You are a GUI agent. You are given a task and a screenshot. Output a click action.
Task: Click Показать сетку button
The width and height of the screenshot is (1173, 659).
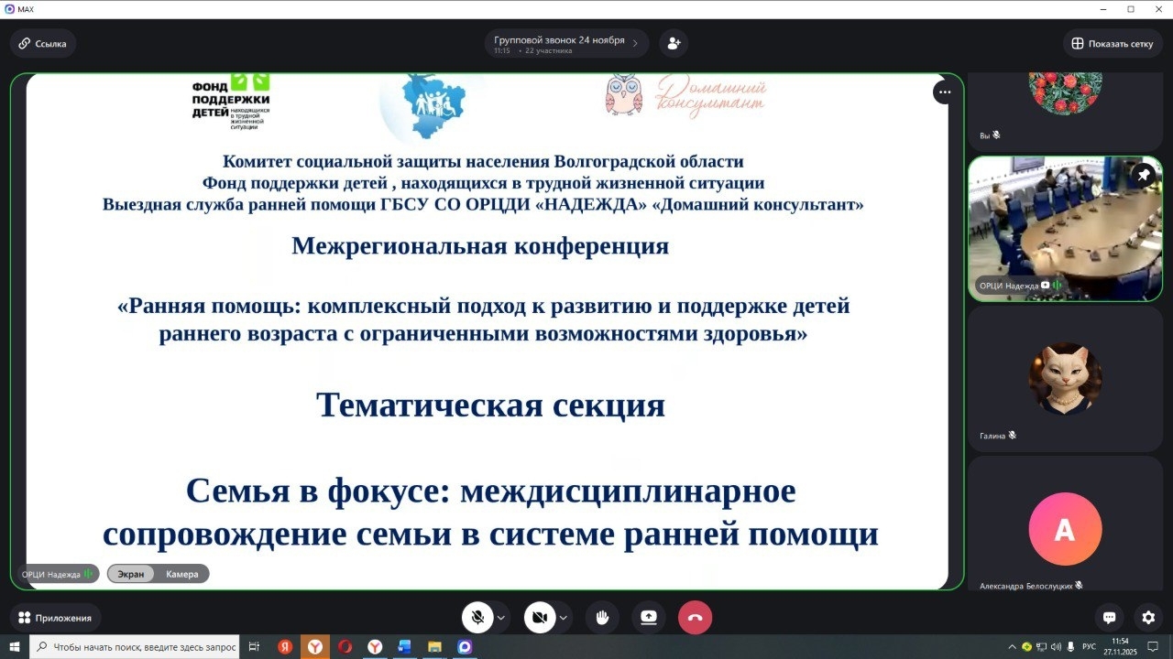coord(1113,43)
